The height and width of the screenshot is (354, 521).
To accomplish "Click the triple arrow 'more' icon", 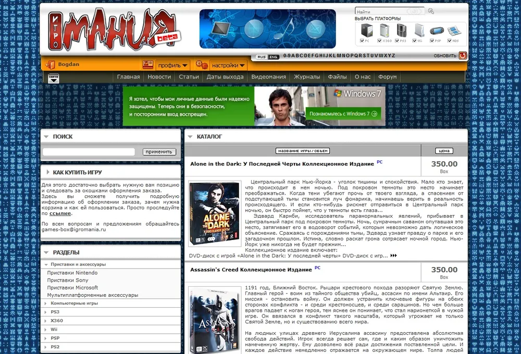I will 393,256.
